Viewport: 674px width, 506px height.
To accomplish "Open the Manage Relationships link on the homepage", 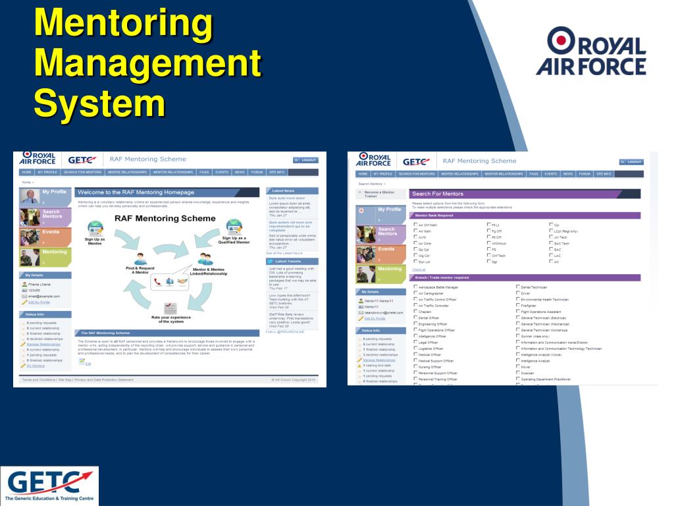I will [x=43, y=344].
